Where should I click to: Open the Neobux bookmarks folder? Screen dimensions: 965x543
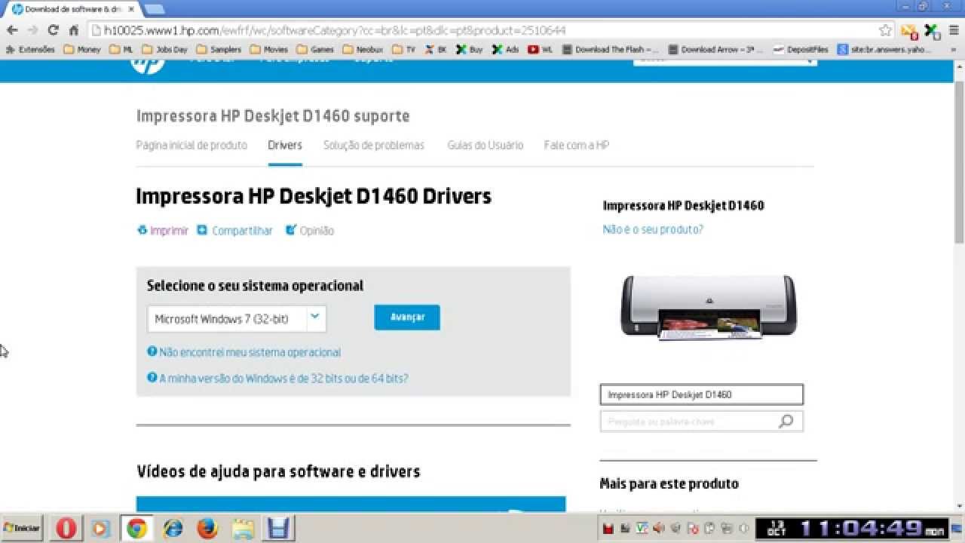click(363, 49)
